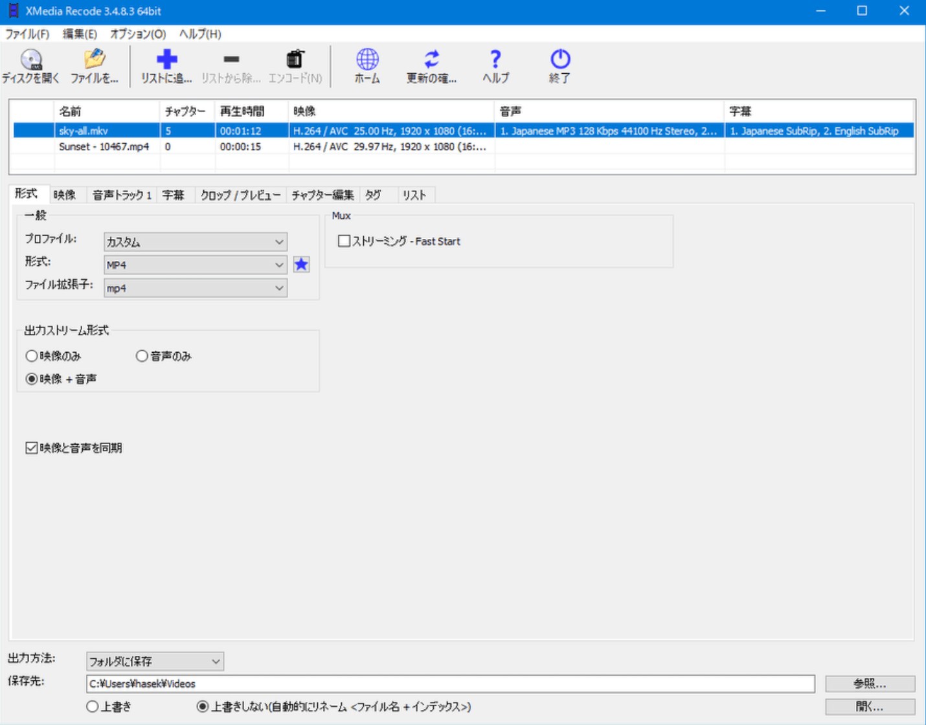
Task: Click the H.264 / AVC 25.00 Hz video cell
Action: [391, 131]
